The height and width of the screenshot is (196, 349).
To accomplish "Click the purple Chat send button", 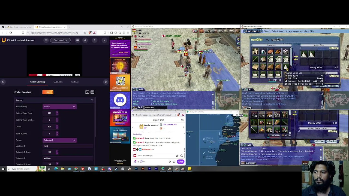I will click(x=180, y=162).
